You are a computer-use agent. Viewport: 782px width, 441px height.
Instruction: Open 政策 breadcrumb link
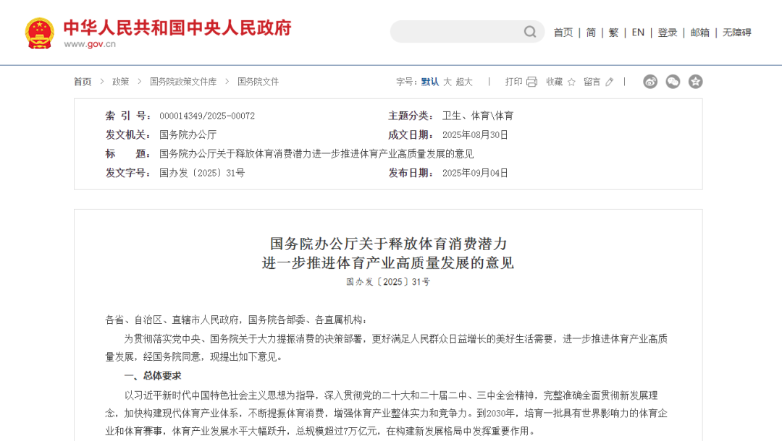coord(120,82)
